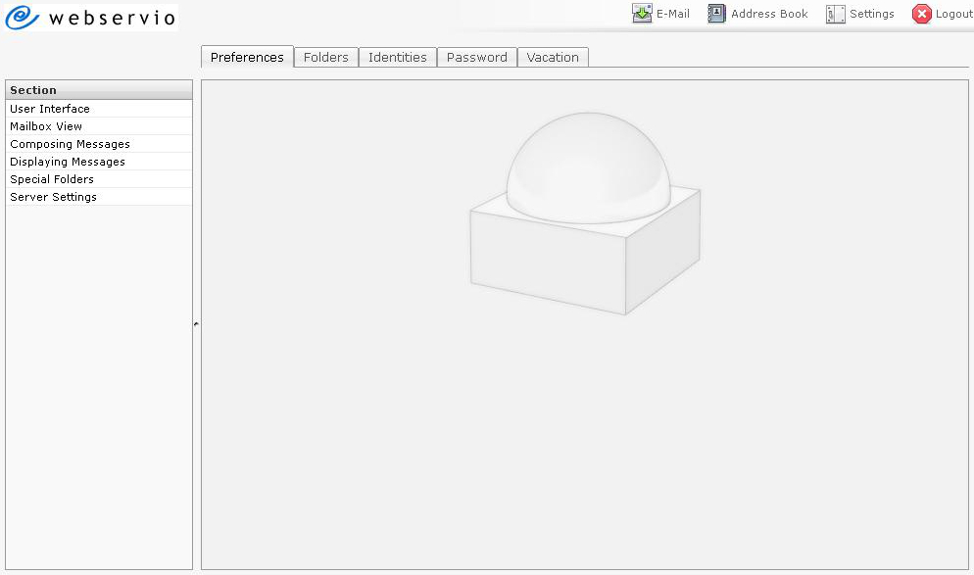Click the Address Book icon
Image resolution: width=974 pixels, height=575 pixels.
pos(716,14)
